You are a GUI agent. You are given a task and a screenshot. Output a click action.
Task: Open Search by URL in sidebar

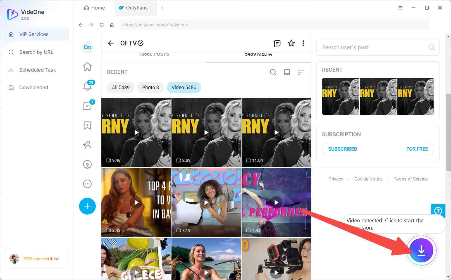36,52
